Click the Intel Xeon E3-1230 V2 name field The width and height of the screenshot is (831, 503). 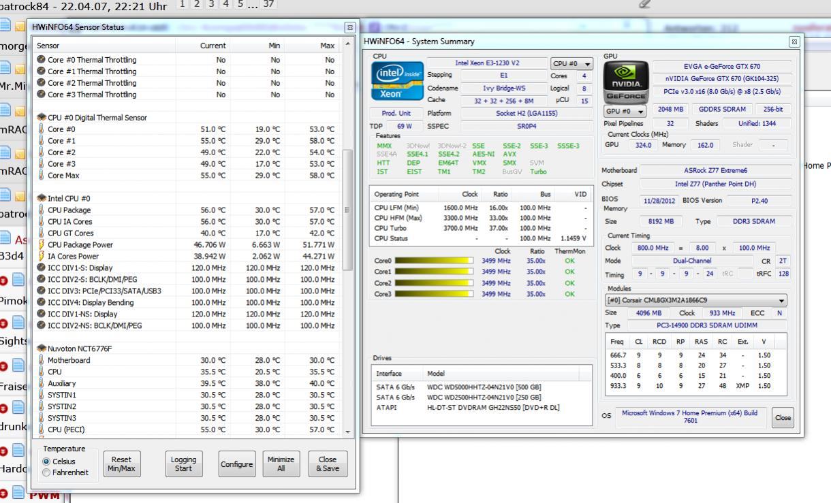click(x=487, y=63)
